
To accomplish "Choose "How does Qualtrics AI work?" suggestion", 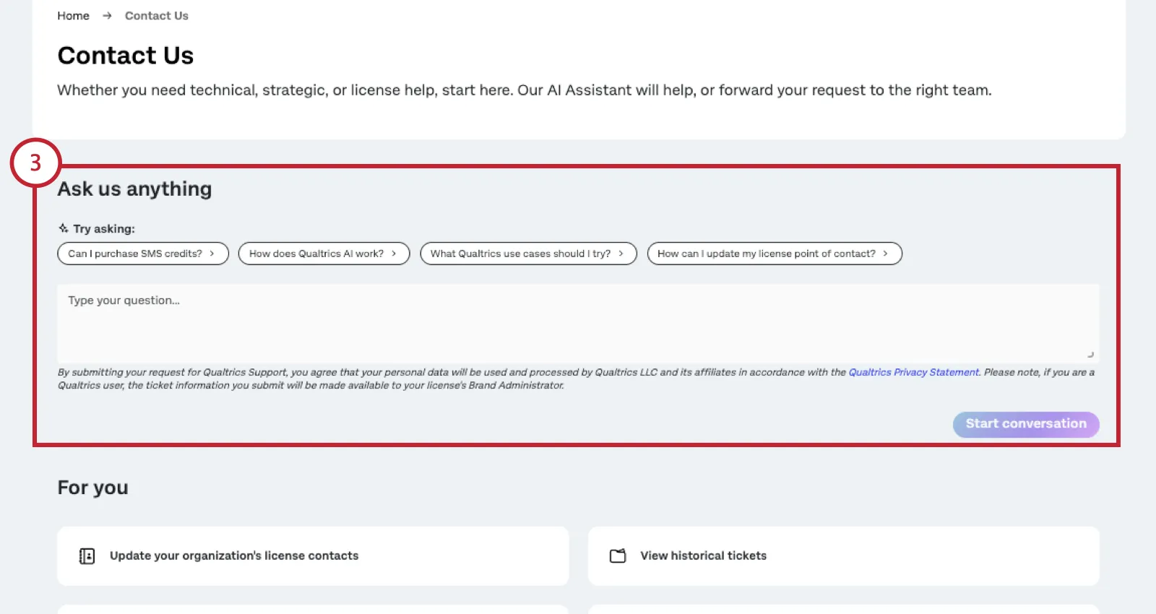I will coord(324,254).
